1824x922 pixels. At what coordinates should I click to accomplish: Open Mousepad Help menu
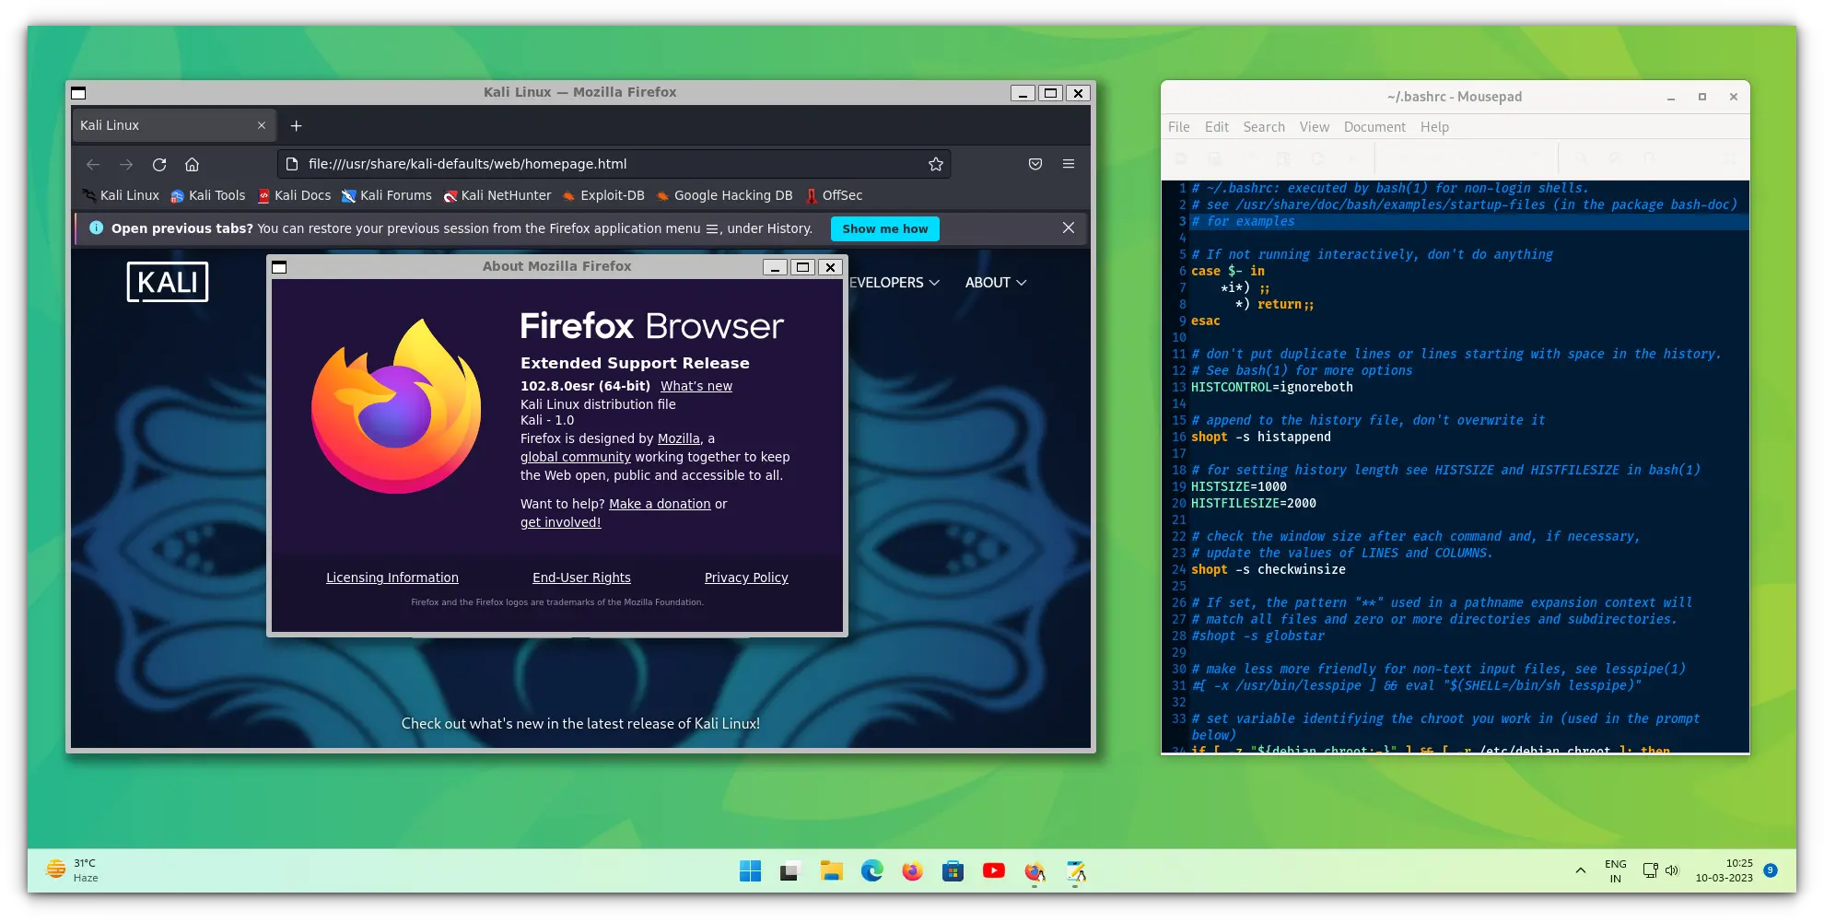coord(1434,127)
